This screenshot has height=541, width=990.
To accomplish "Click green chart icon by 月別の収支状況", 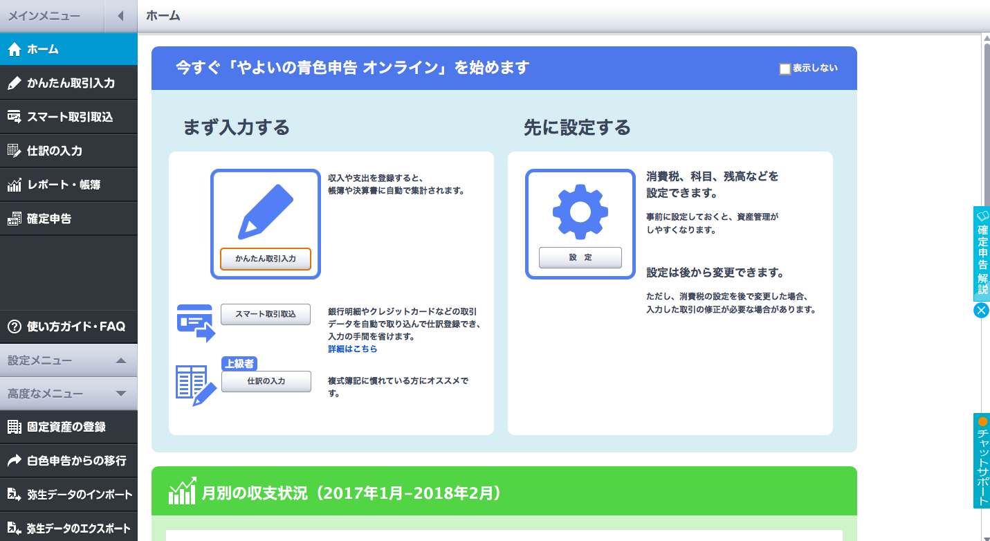I will 183,491.
